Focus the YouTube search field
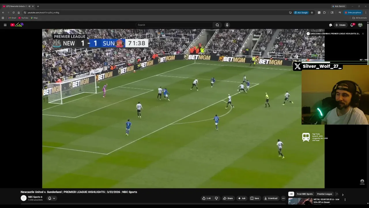 pyautogui.click(x=174, y=25)
